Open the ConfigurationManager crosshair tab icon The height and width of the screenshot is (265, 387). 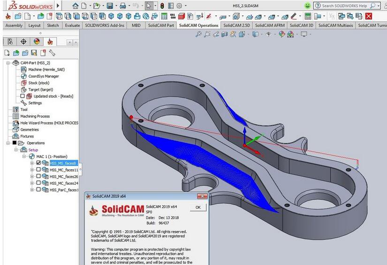23,41
